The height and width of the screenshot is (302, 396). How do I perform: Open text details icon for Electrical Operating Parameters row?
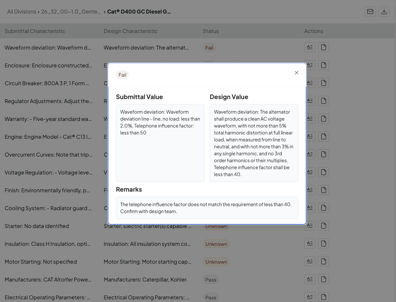coord(309,297)
